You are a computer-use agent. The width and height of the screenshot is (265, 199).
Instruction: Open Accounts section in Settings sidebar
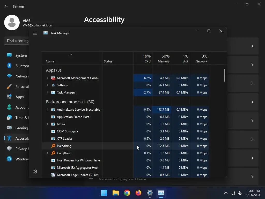click(17, 107)
